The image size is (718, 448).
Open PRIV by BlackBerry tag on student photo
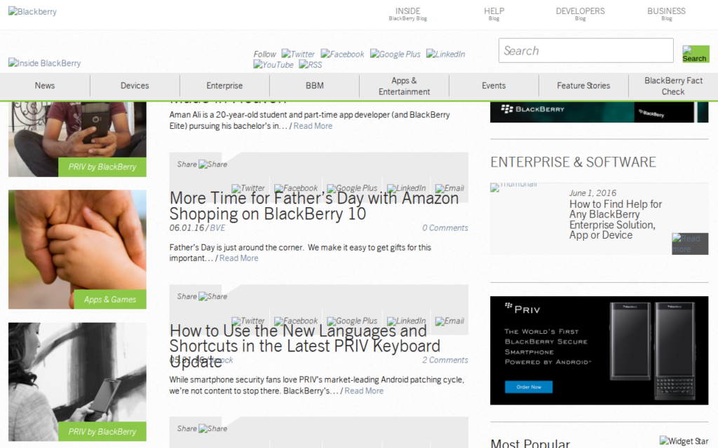tap(102, 167)
